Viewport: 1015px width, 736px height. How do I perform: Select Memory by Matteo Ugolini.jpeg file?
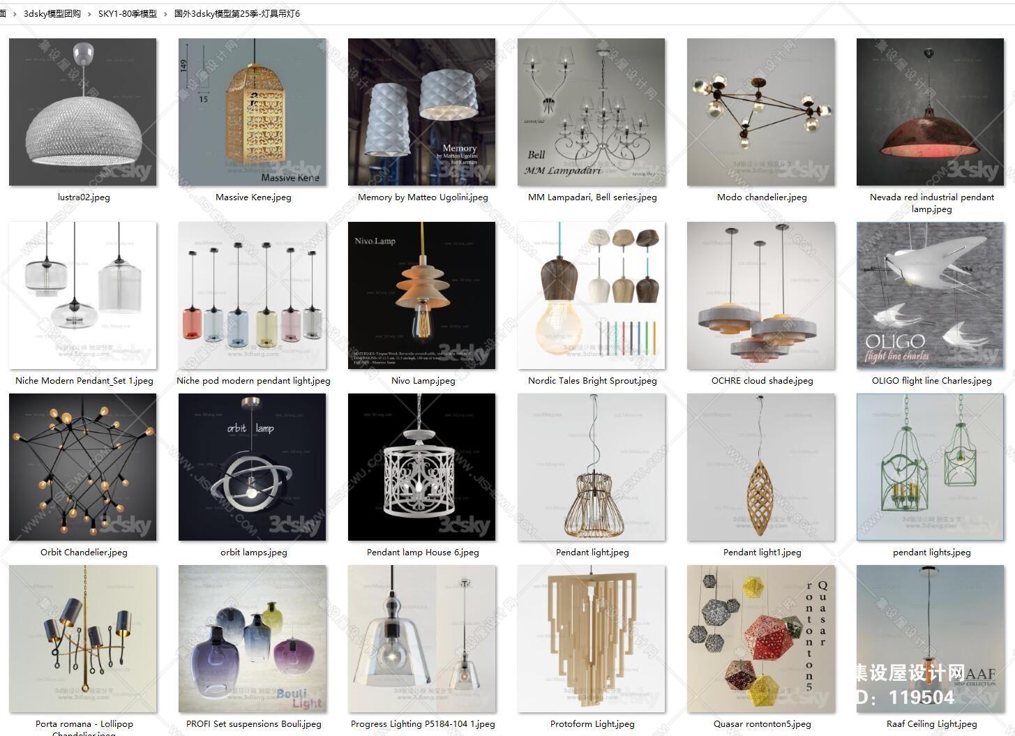coord(422,112)
